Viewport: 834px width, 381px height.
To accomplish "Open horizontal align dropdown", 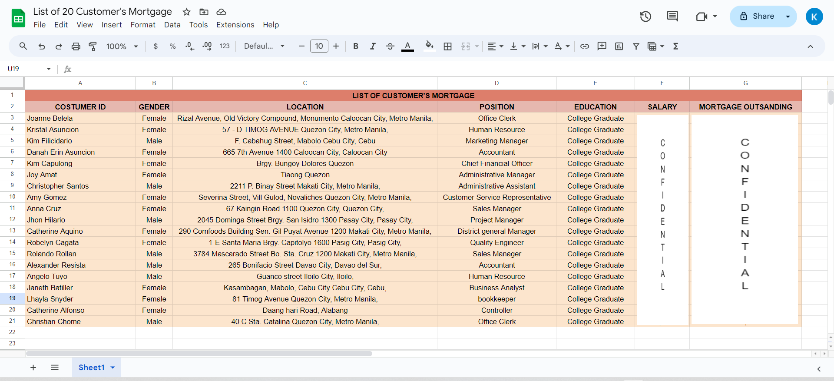I will pyautogui.click(x=495, y=46).
